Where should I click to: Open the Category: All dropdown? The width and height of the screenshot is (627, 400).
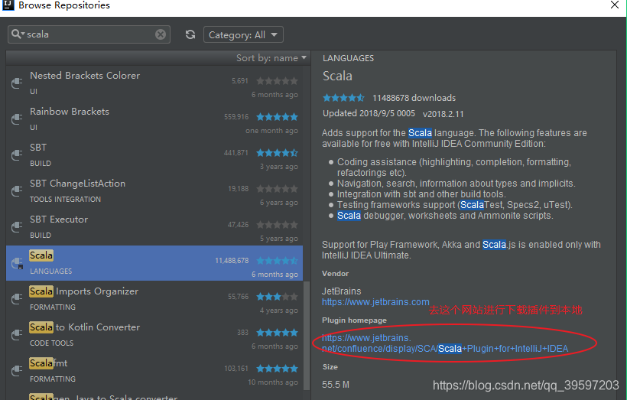[x=243, y=35]
